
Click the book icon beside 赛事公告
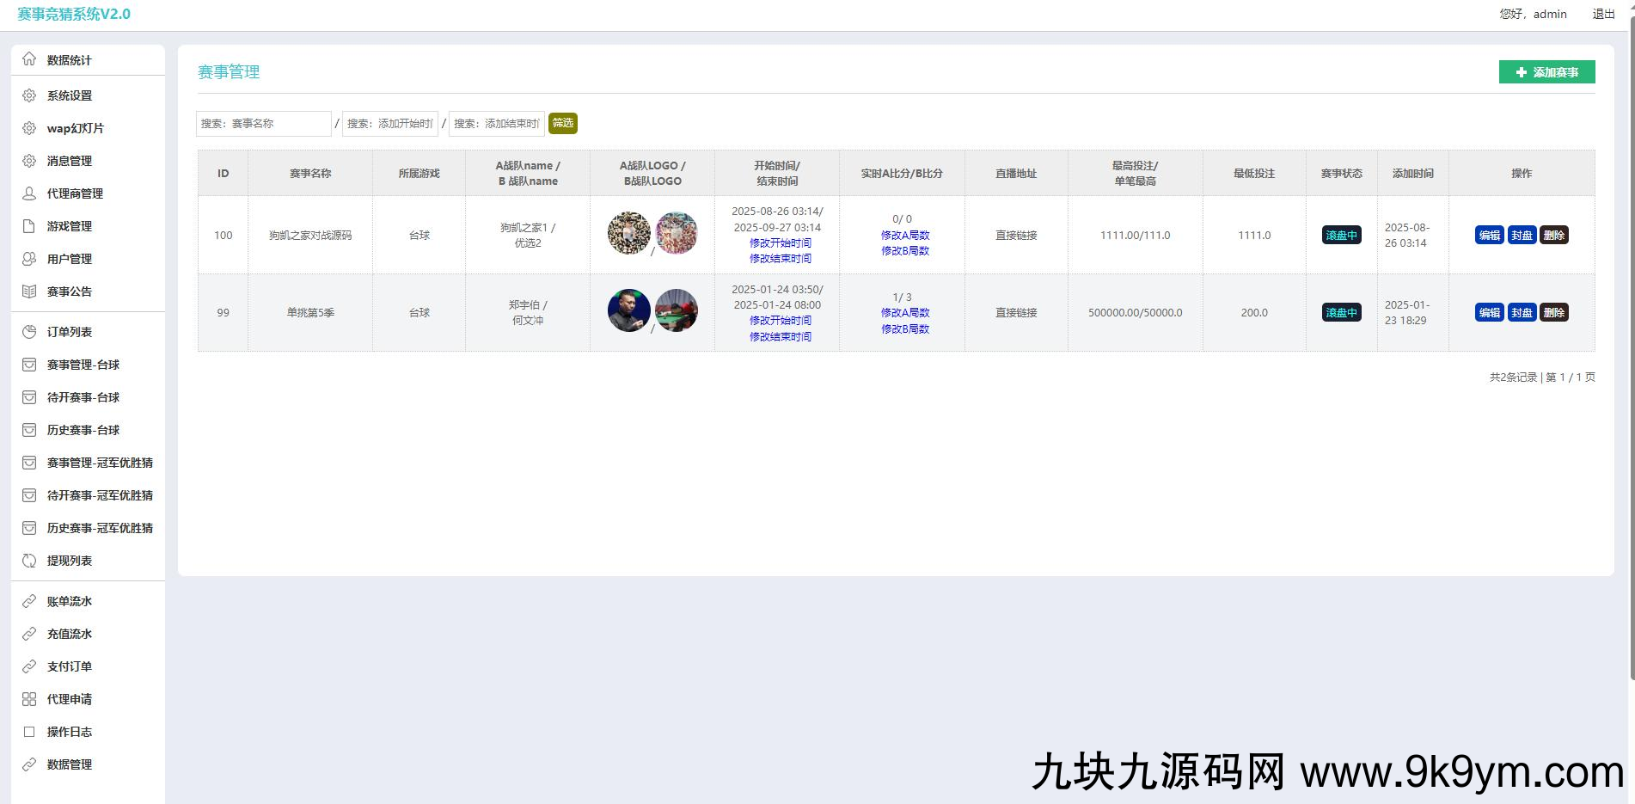[29, 292]
